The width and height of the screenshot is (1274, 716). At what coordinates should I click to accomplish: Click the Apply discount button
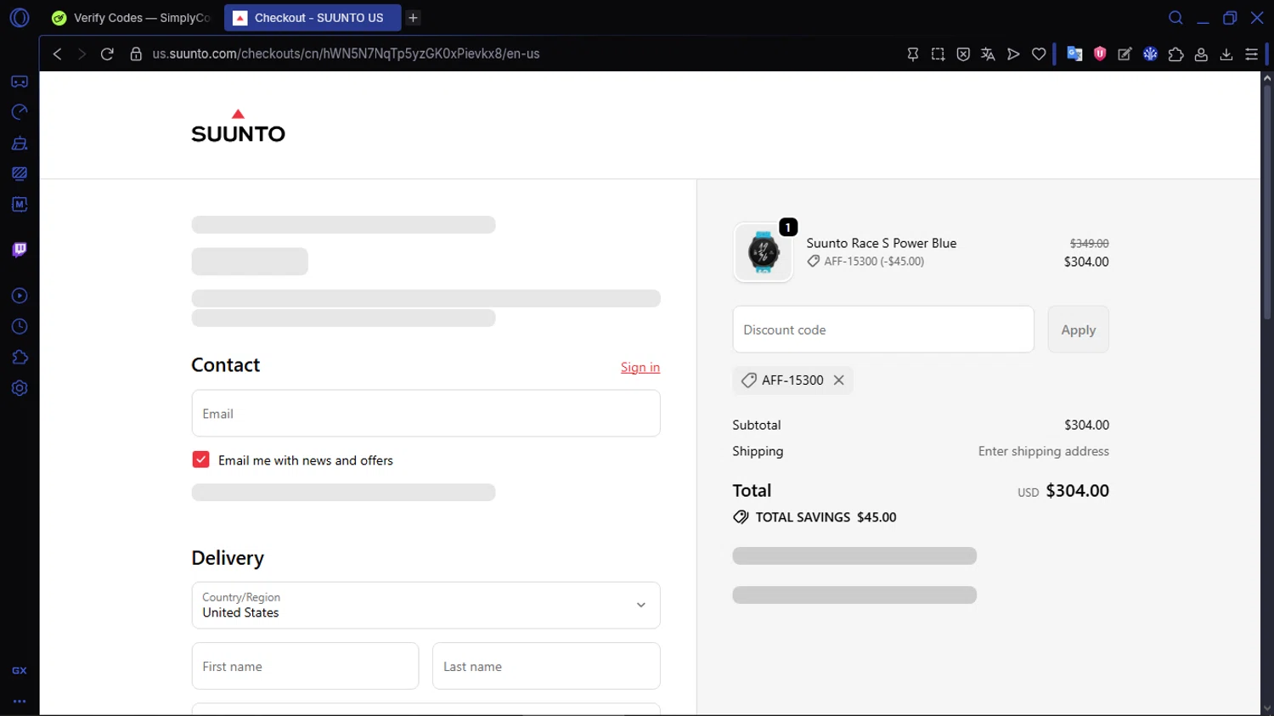tap(1079, 330)
